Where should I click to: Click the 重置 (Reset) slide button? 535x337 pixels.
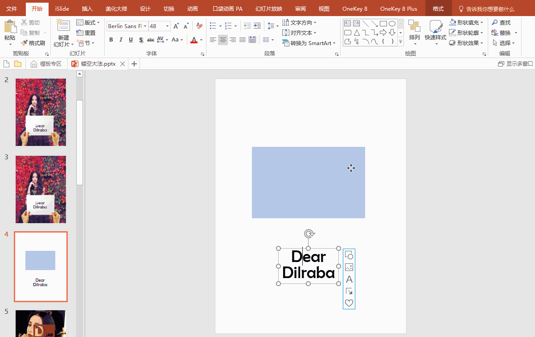pyautogui.click(x=86, y=33)
